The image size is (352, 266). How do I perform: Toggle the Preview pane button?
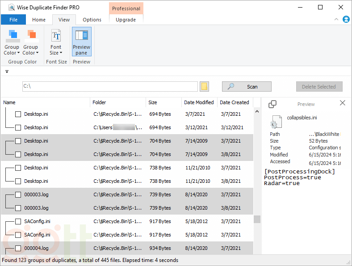[81, 42]
